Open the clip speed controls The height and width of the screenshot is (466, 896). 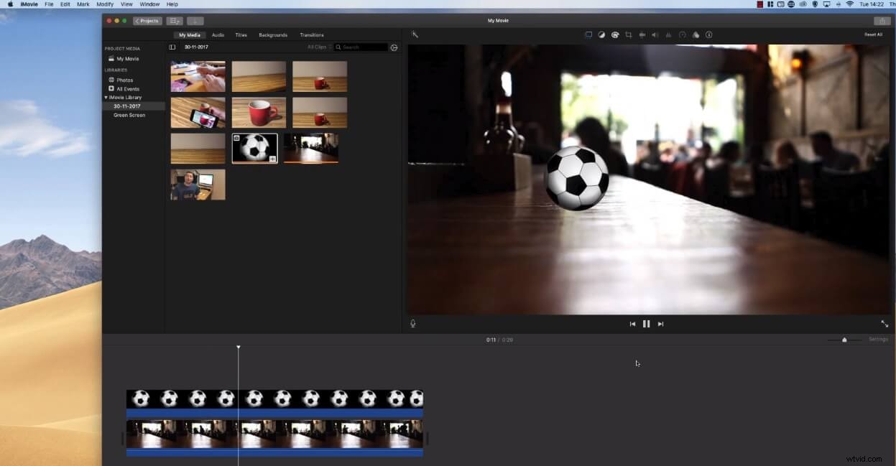pyautogui.click(x=683, y=34)
